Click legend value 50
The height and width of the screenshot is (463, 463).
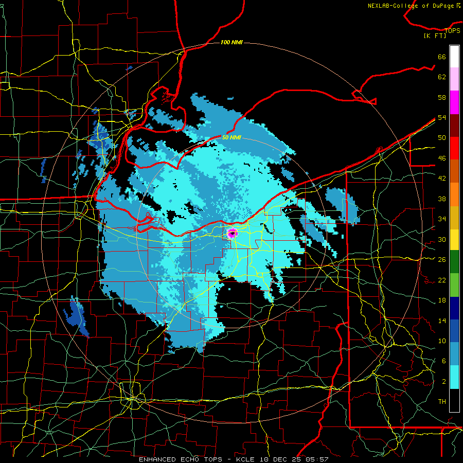pyautogui.click(x=442, y=138)
